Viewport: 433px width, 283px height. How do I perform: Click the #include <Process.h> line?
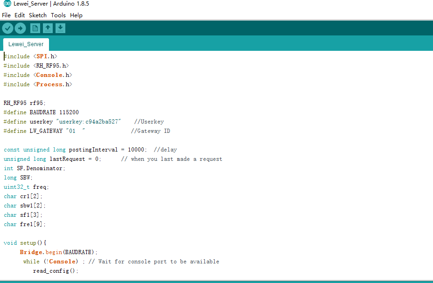point(38,84)
